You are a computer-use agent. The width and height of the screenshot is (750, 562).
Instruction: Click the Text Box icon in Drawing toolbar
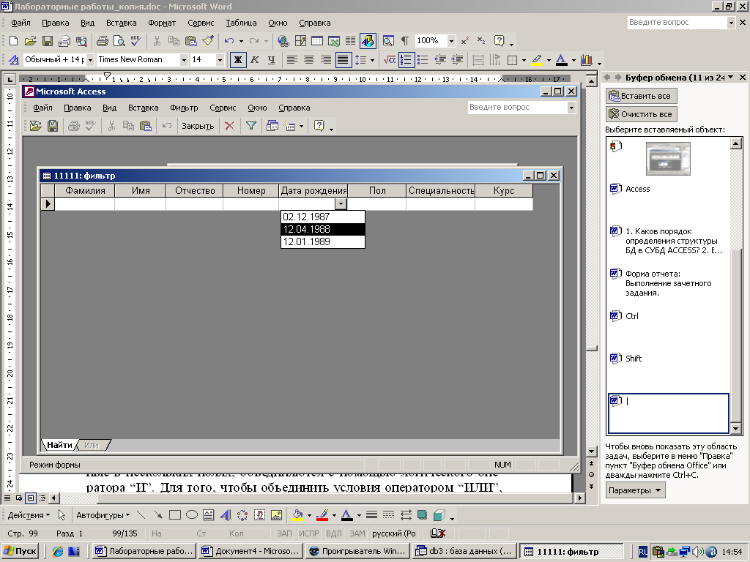(208, 515)
